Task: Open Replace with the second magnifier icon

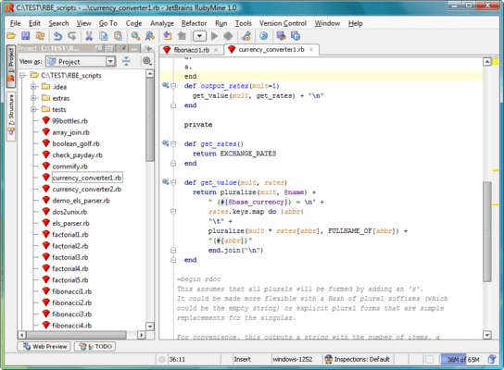Action: (150, 36)
